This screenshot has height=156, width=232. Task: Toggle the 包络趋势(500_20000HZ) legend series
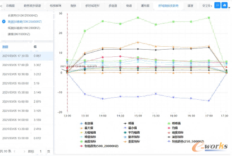(99, 146)
